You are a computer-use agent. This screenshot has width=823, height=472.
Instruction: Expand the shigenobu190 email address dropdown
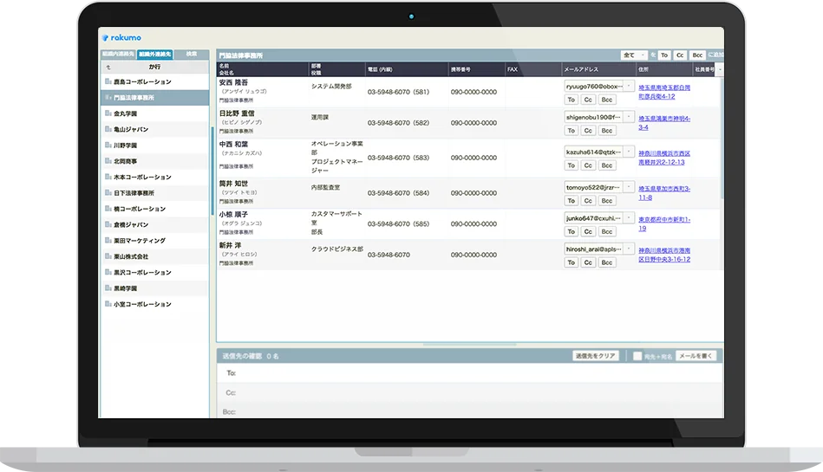pos(629,117)
